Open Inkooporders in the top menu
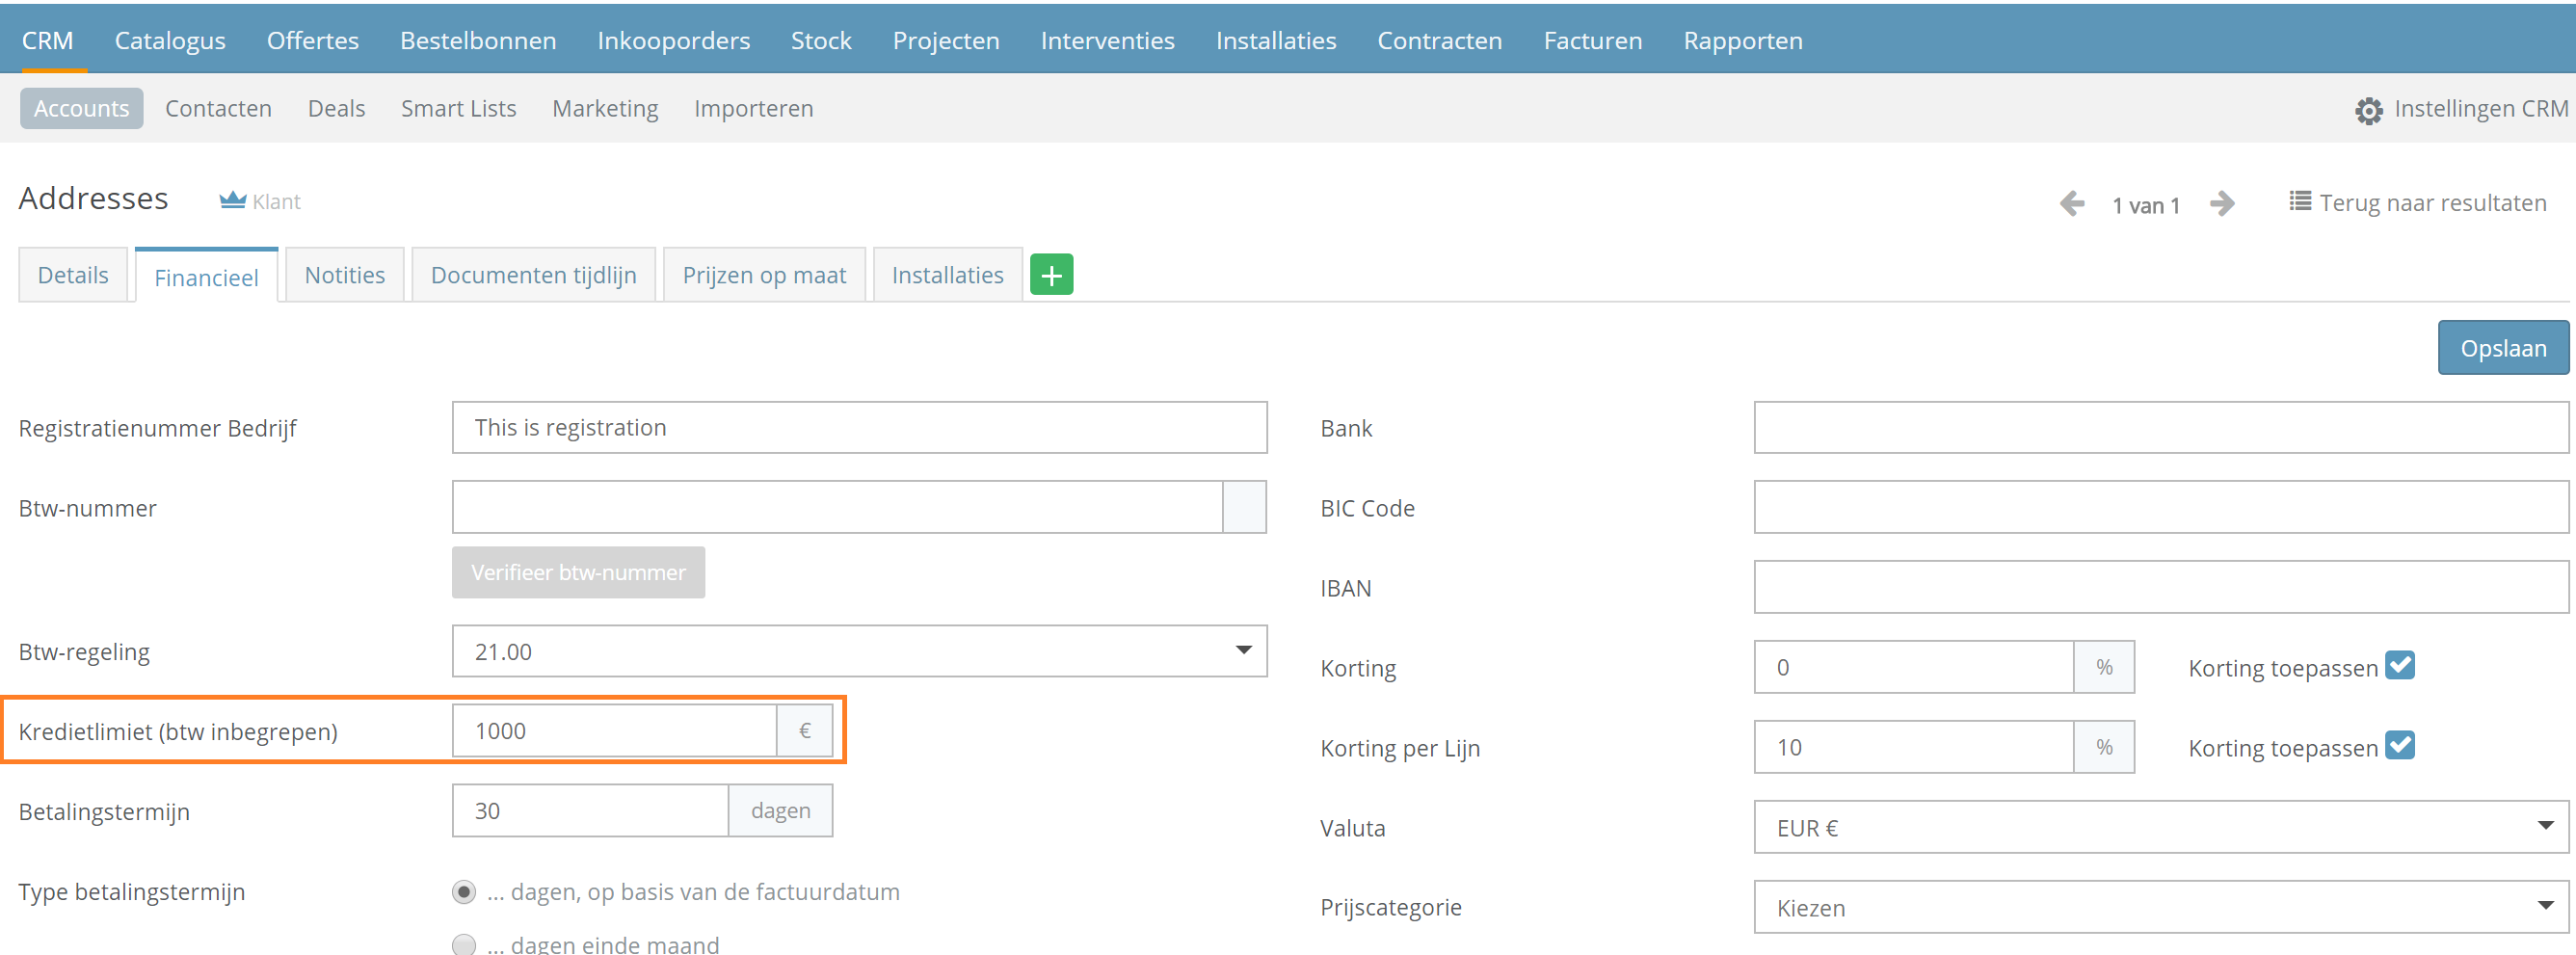Screen dimensions: 2576x955 pyautogui.click(x=674, y=41)
